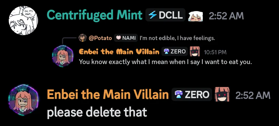The image size is (279, 126).
Task: Jump to "I'm not edible" replied message
Action: (177, 38)
